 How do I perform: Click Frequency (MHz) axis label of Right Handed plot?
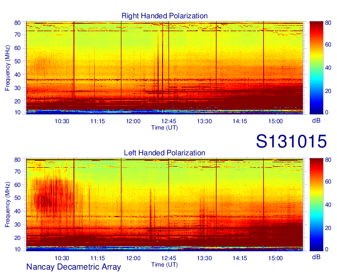[x=7, y=68]
